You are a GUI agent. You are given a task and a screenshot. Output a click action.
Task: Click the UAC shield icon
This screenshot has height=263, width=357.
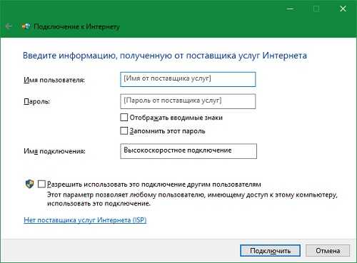[x=29, y=184]
